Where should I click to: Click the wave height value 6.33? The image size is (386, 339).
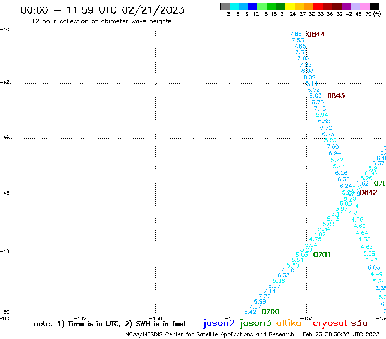click(x=284, y=276)
